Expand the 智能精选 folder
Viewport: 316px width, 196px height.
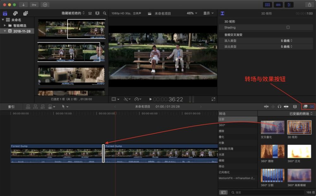click(x=5, y=25)
